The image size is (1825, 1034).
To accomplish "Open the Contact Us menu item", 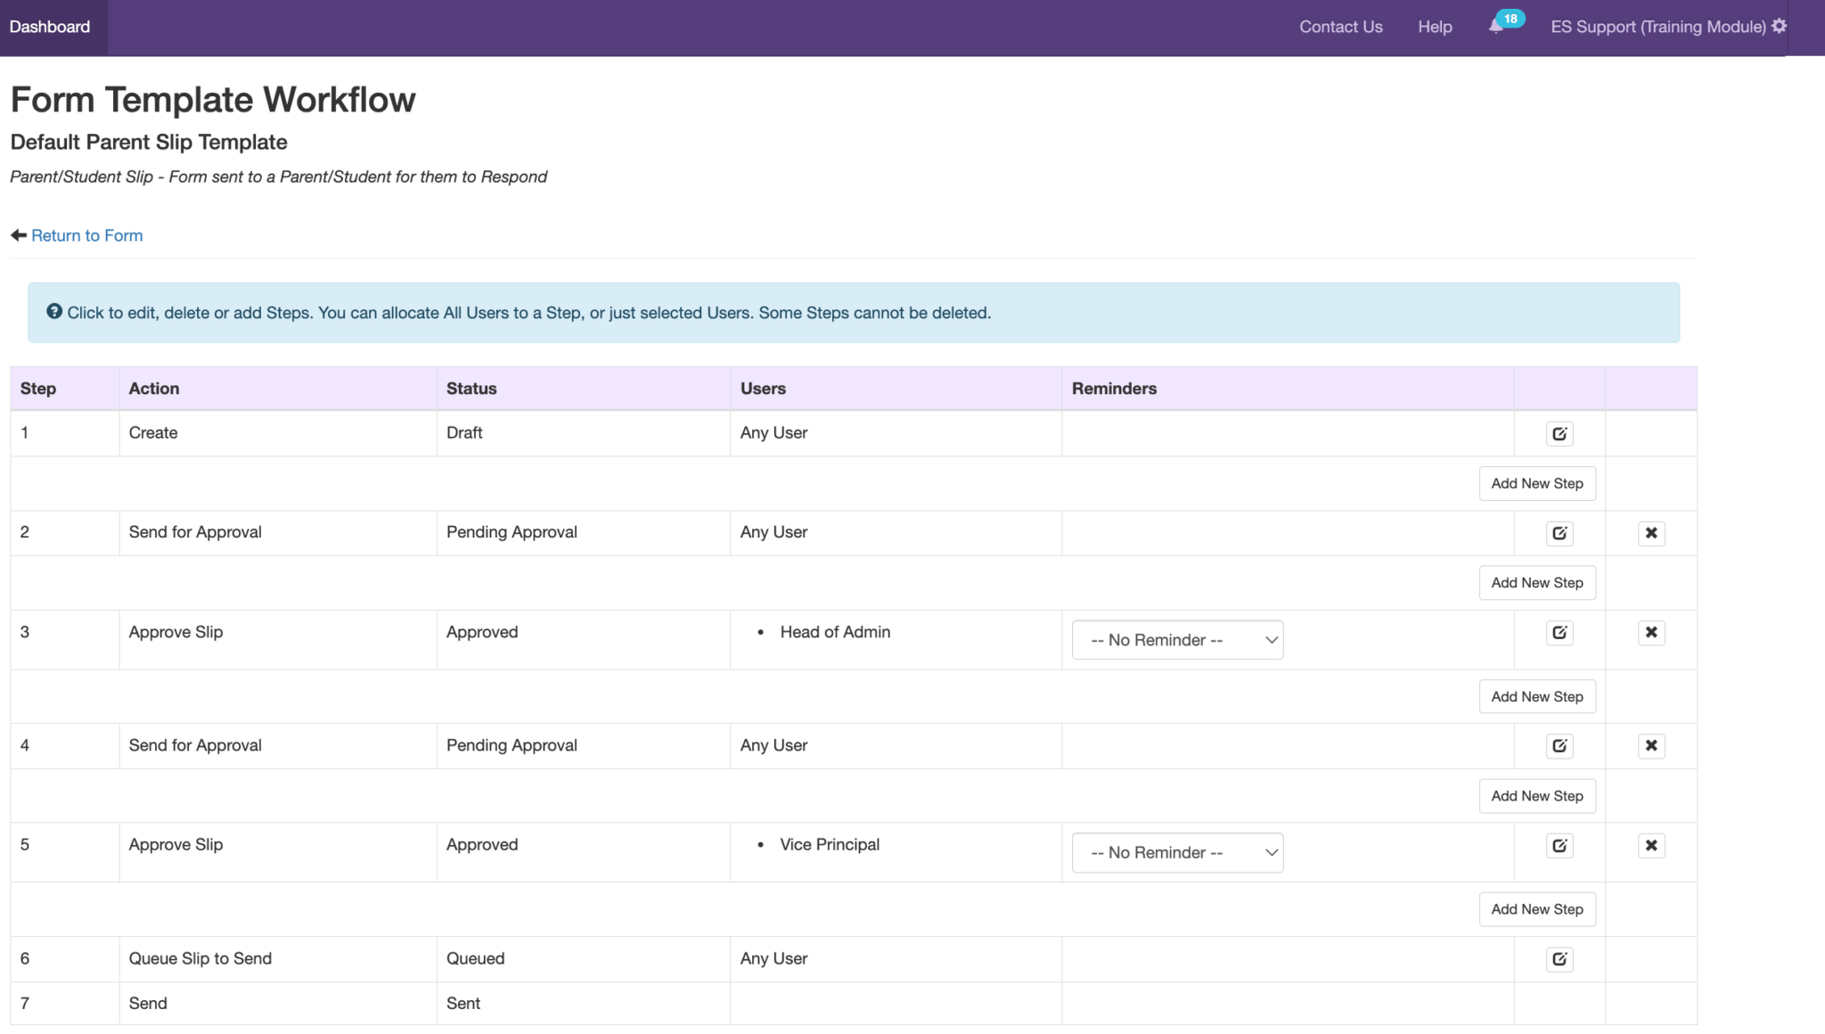I will (x=1340, y=27).
